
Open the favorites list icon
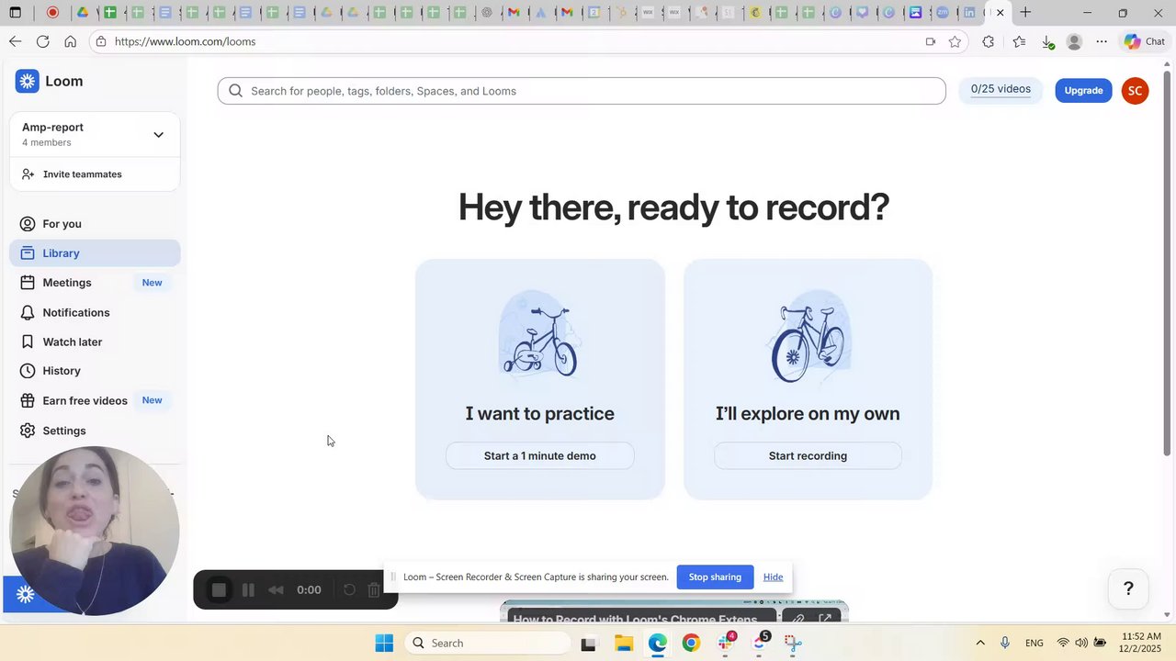1019,41
